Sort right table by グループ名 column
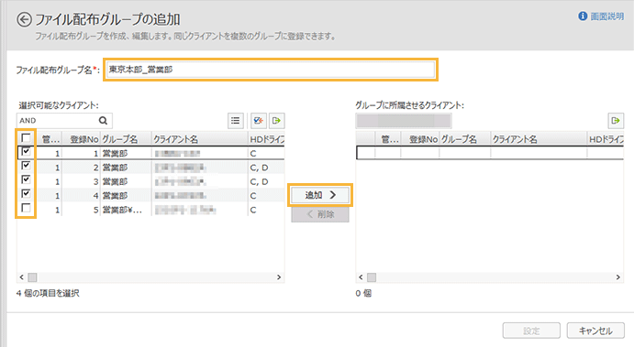This screenshot has width=634, height=347. (x=465, y=139)
